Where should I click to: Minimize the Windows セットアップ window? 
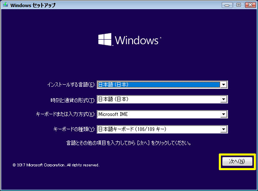227,5
